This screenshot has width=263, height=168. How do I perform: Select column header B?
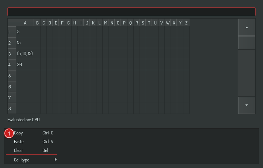click(37, 23)
